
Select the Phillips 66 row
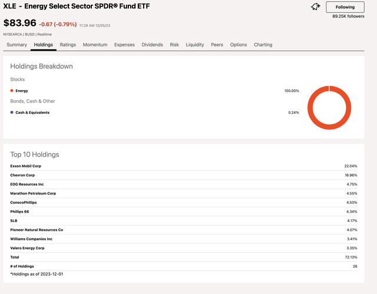tap(184, 212)
